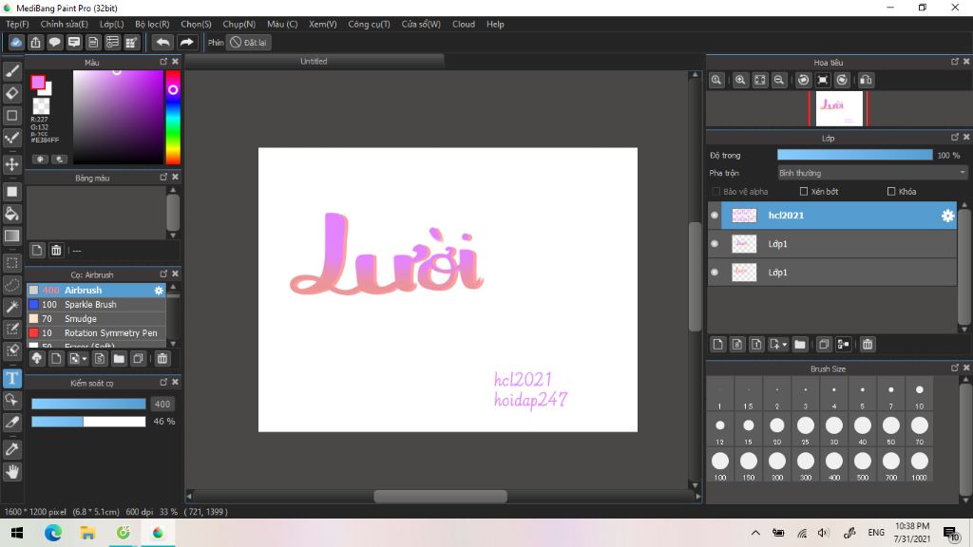
Task: Select the Text tool
Action: click(x=11, y=378)
